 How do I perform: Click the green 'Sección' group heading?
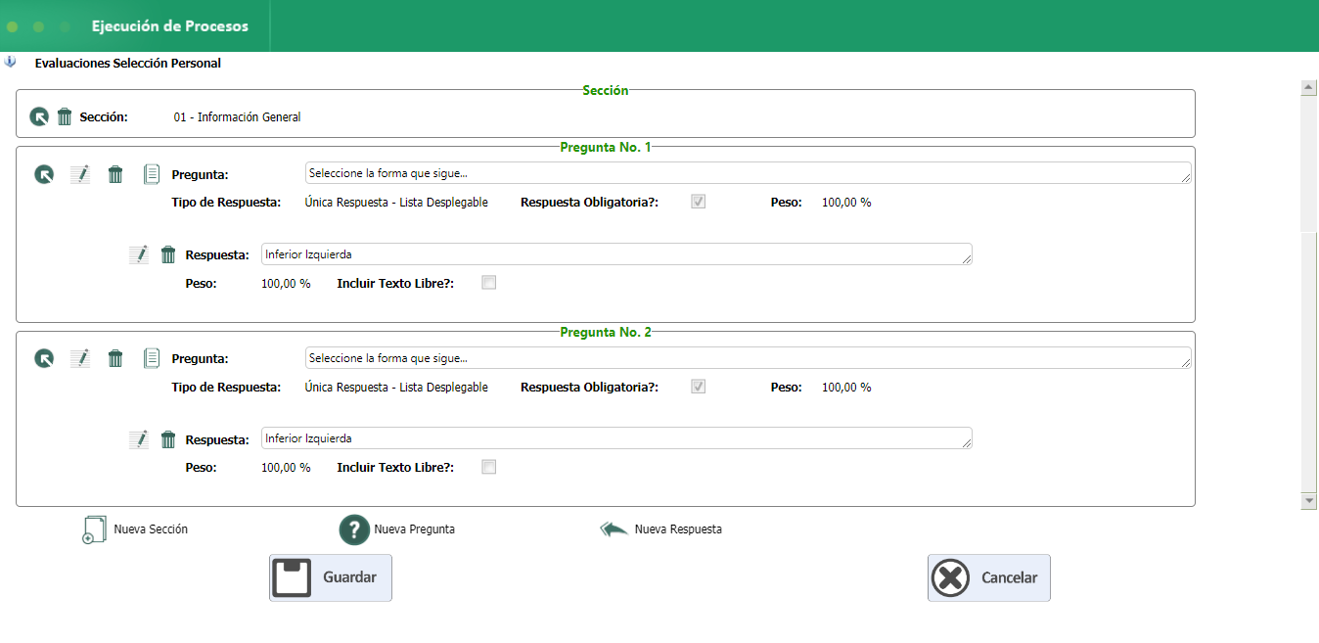coord(606,90)
